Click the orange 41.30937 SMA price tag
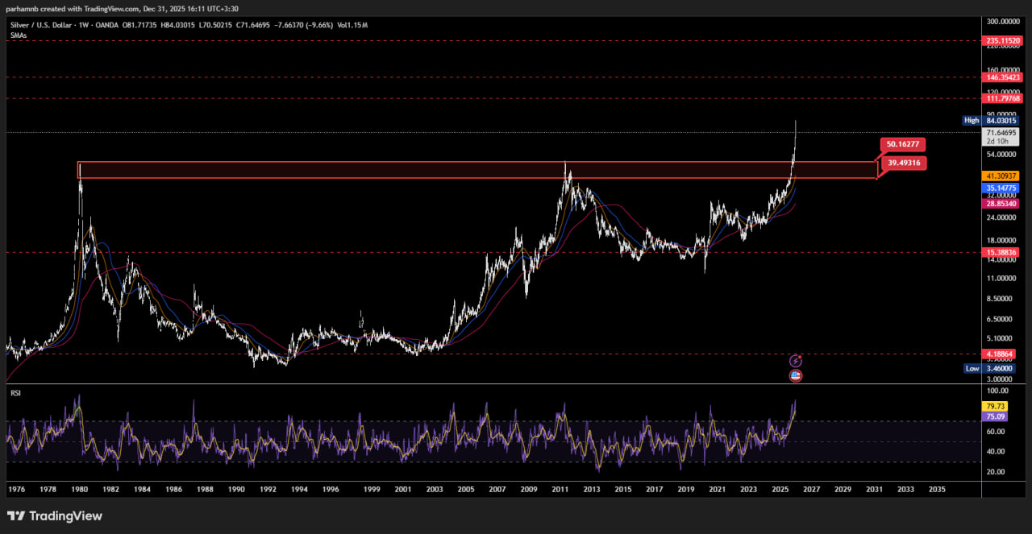This screenshot has height=534, width=1032. (x=1001, y=176)
